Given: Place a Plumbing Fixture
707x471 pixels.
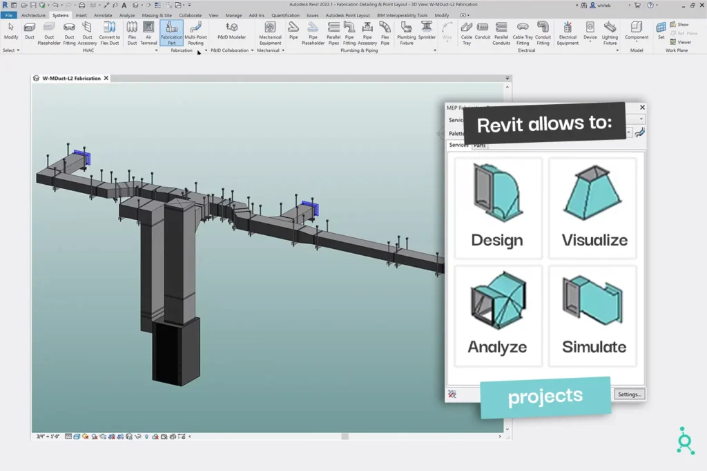Looking at the screenshot, I should point(406,33).
